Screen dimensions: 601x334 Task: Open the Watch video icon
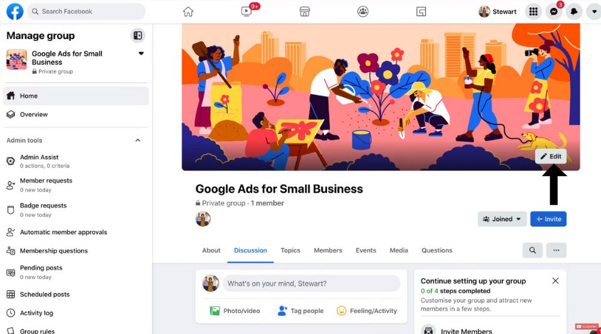click(x=246, y=11)
